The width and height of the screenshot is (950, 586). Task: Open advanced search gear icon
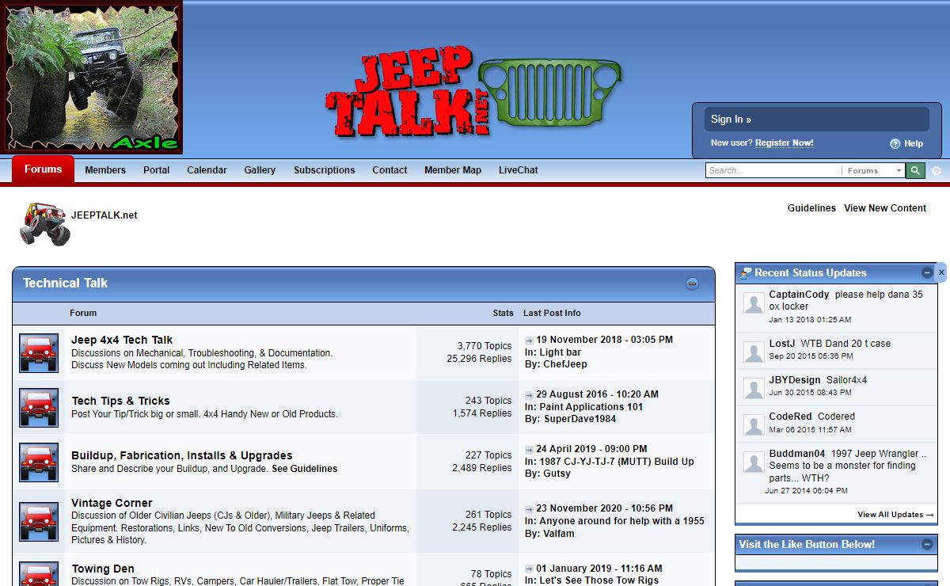pos(937,171)
